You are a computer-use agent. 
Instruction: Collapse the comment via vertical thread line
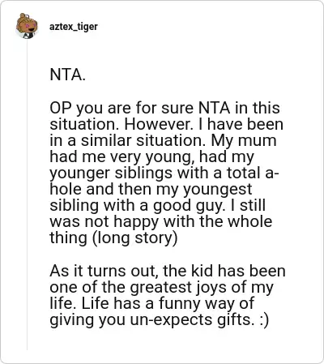(27, 195)
